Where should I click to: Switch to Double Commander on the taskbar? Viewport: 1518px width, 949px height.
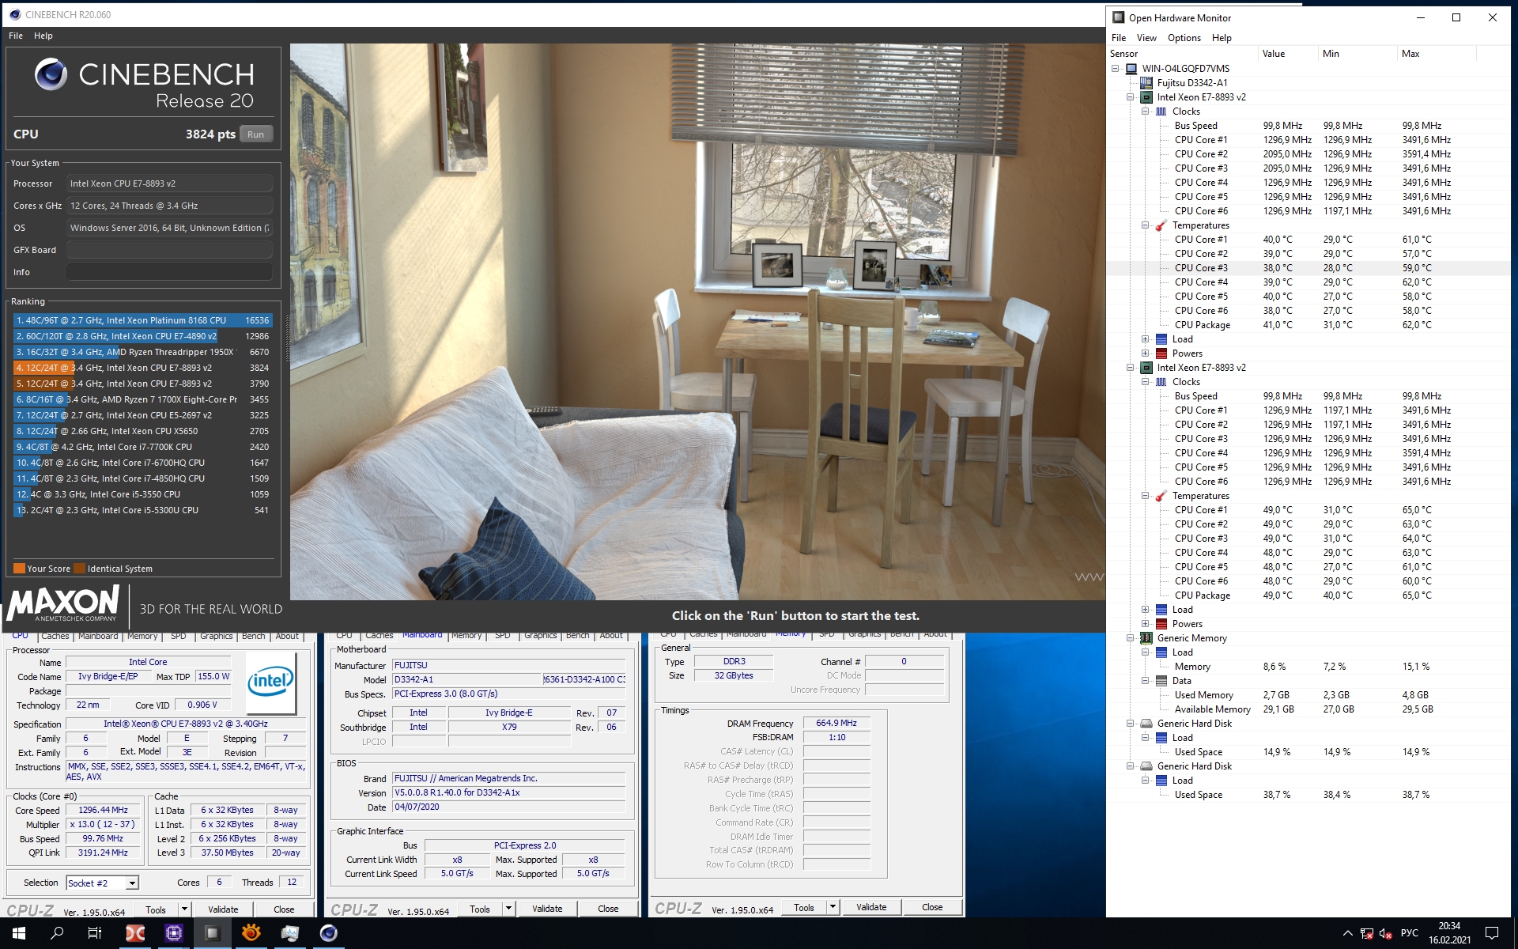[x=135, y=933]
